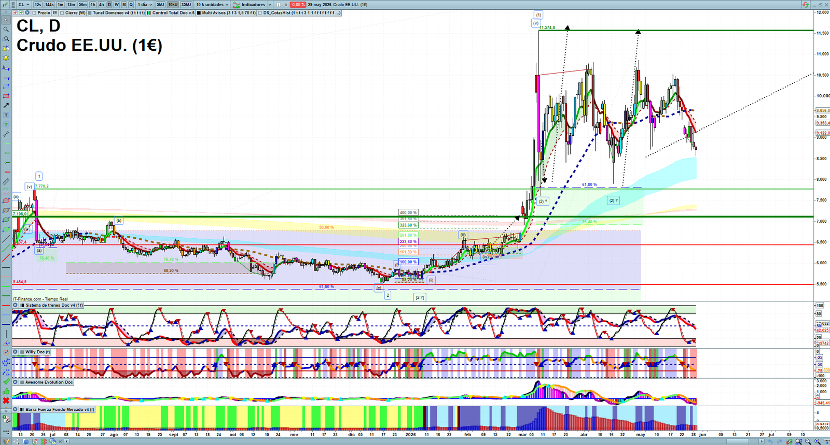Toggle the DS_CotasHist indicator checkbox
The width and height of the screenshot is (830, 445).
click(x=260, y=12)
